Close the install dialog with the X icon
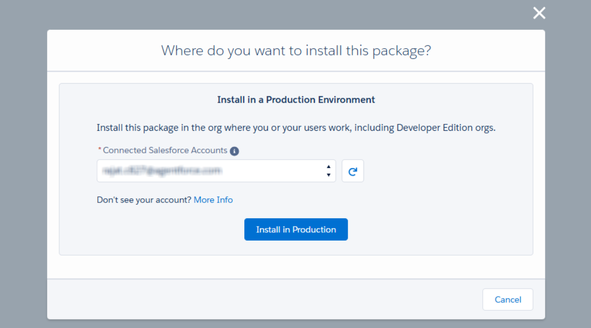Screen dimensions: 591x328 pos(539,13)
